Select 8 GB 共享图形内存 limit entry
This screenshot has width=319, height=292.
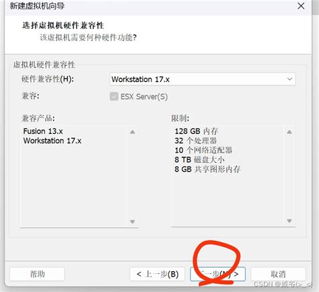tap(207, 169)
